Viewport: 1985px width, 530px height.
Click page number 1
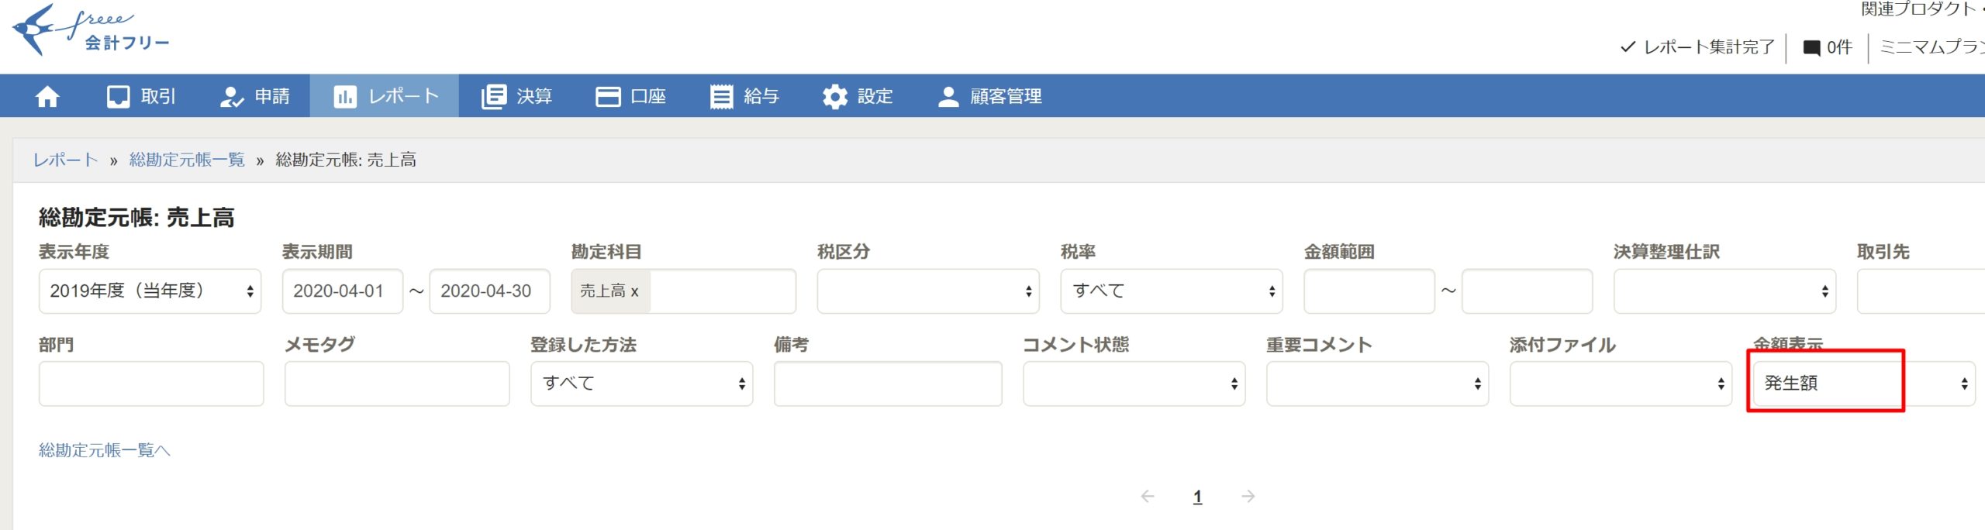pos(1197,497)
